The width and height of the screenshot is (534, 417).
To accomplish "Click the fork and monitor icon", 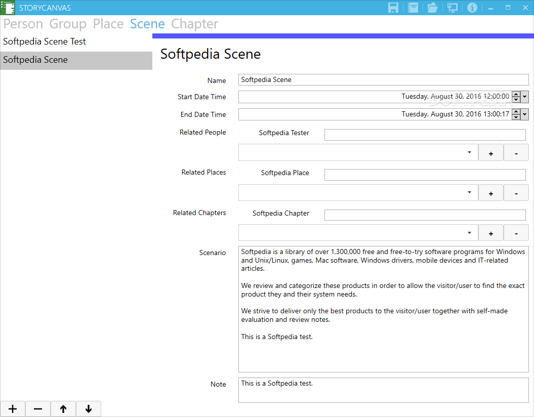I will pyautogui.click(x=453, y=8).
